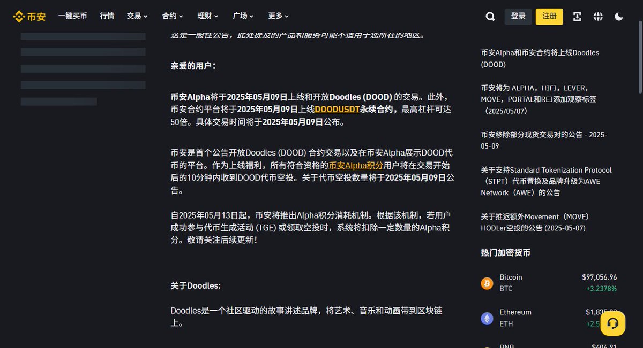Open 一键买币 menu item
Screen dimensions: 643x348
tap(72, 16)
